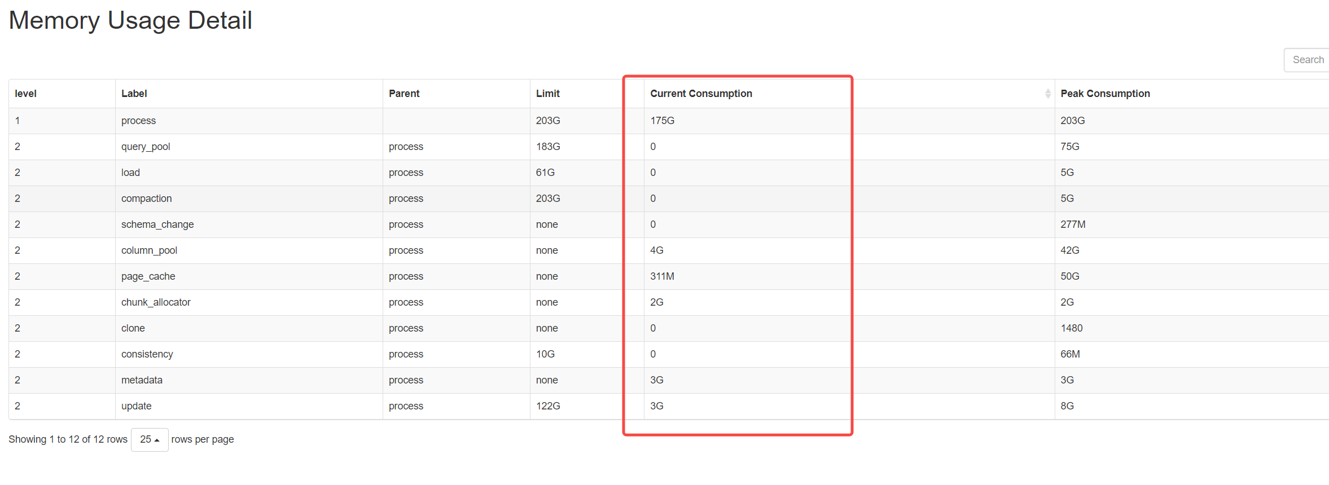The image size is (1329, 485).
Task: Click the Limit column header
Action: point(548,94)
